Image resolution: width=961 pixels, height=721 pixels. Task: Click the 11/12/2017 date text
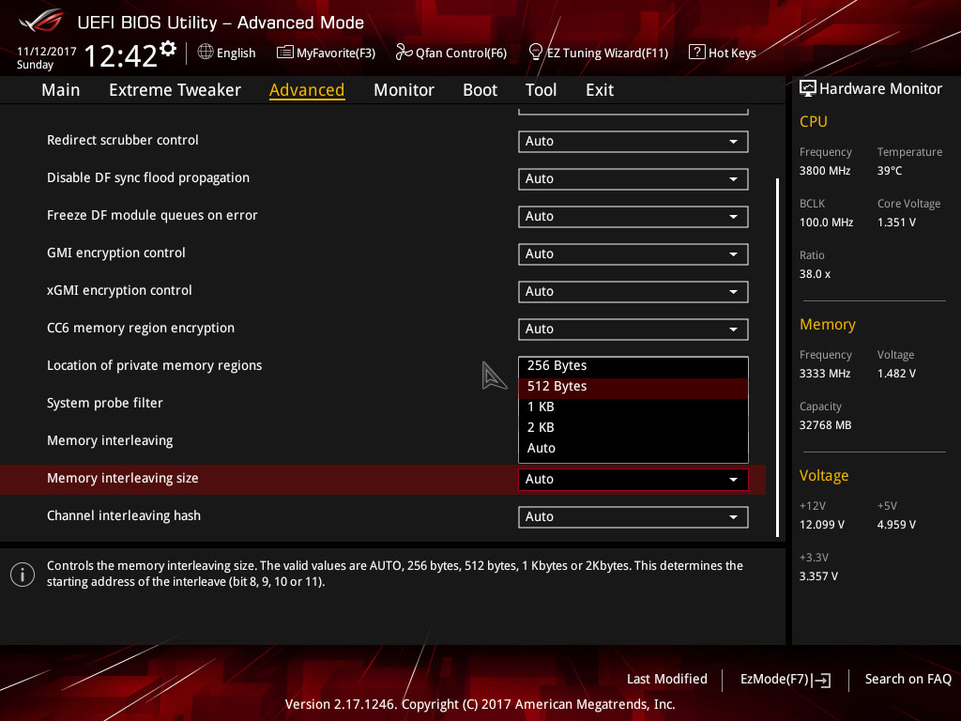pos(46,52)
